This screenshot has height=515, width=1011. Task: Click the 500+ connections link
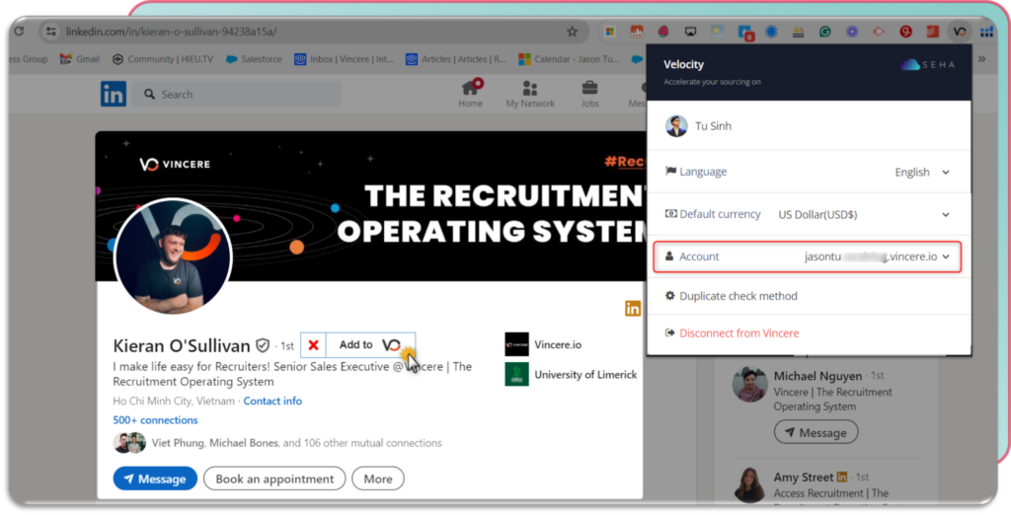pyautogui.click(x=157, y=420)
